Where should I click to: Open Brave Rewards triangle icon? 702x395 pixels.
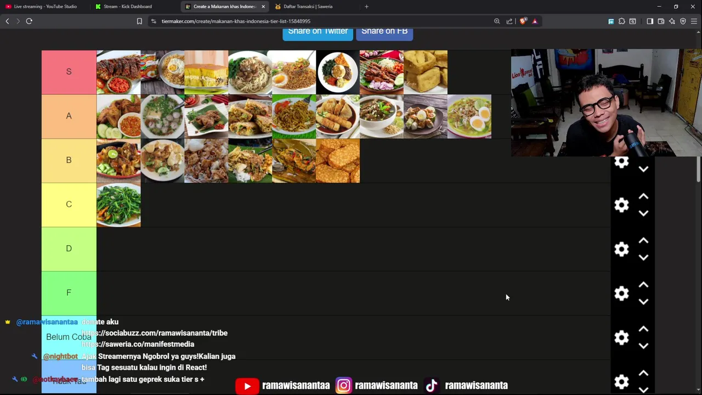(535, 21)
